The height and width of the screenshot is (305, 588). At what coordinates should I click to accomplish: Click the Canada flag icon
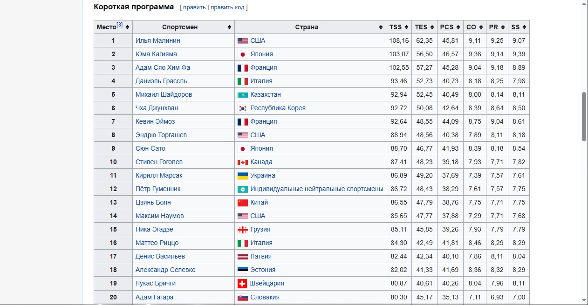tap(242, 162)
